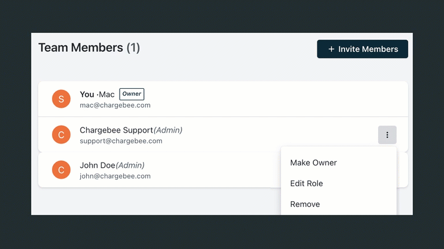Click the Chargebee Support member name
Screen dimensions: 444x249
tap(116, 130)
